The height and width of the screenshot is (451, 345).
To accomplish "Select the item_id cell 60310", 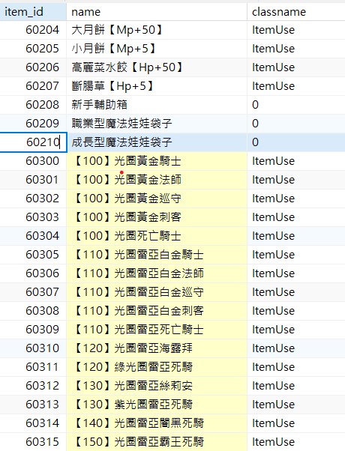I will pyautogui.click(x=33, y=348).
